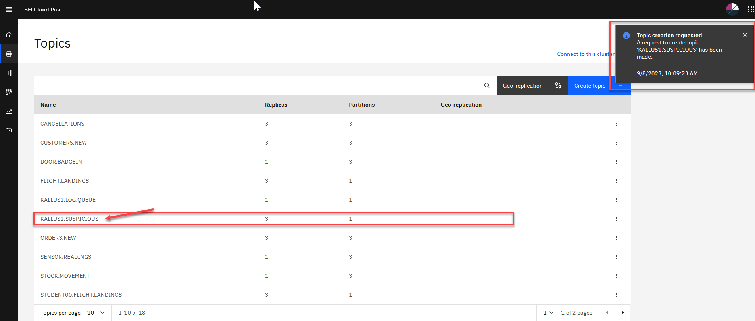This screenshot has height=321, width=755.
Task: Go to the next page of topics
Action: point(622,313)
